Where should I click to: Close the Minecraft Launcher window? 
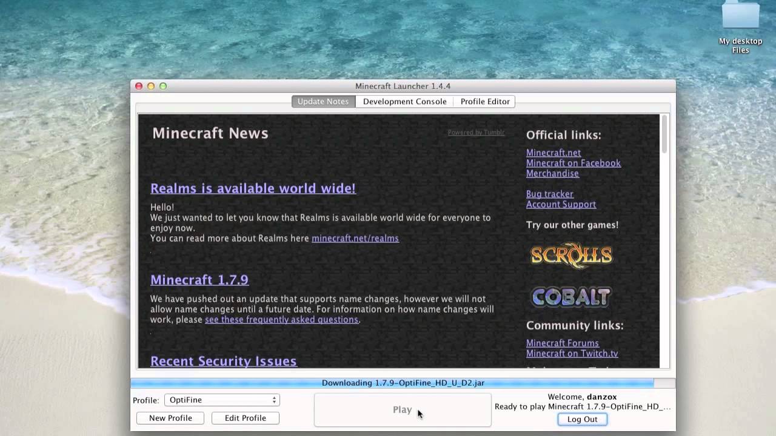pos(139,86)
